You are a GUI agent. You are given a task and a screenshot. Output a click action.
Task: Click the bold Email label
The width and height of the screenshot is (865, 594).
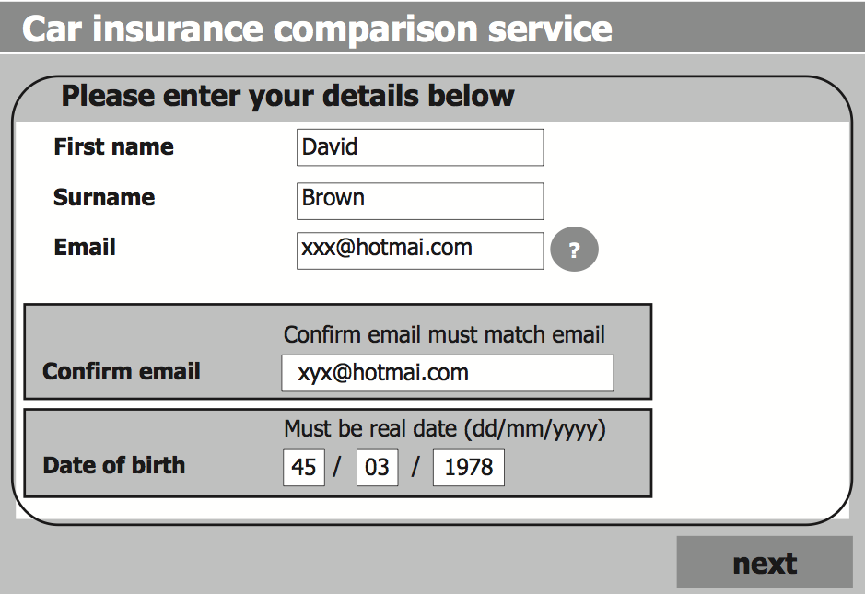pos(85,248)
